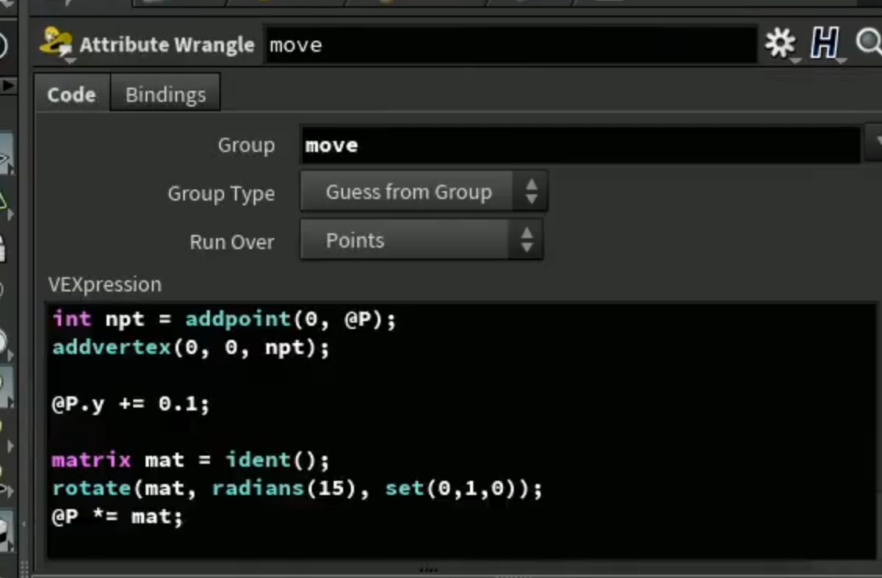The height and width of the screenshot is (578, 882).
Task: Open the gear settings menu
Action: [x=780, y=43]
